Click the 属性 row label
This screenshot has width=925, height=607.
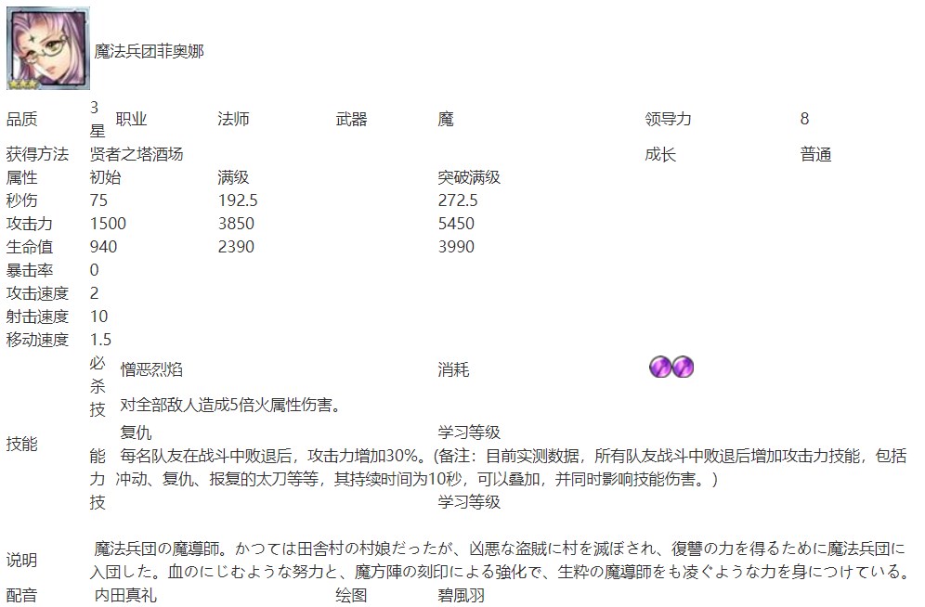[22, 177]
